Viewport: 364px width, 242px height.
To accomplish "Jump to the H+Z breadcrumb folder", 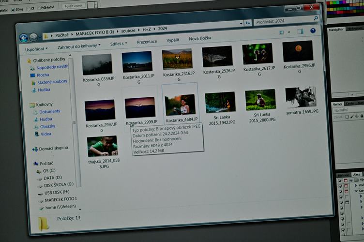I will pos(147,29).
